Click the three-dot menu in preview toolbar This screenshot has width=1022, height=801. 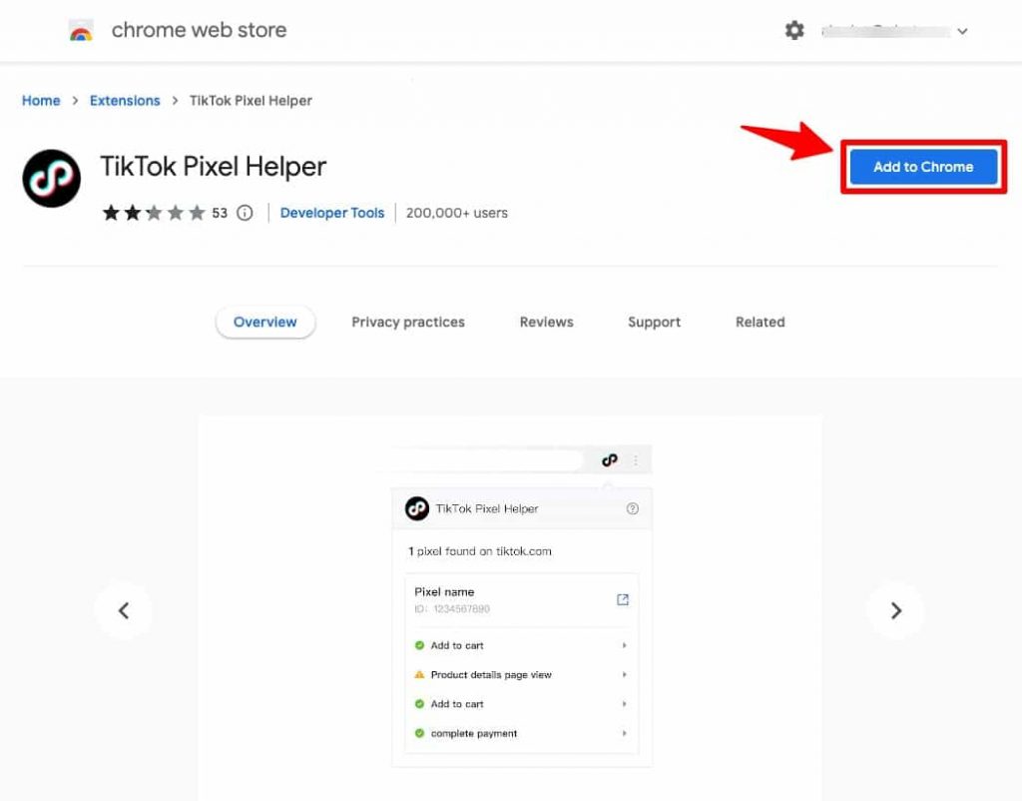click(636, 460)
